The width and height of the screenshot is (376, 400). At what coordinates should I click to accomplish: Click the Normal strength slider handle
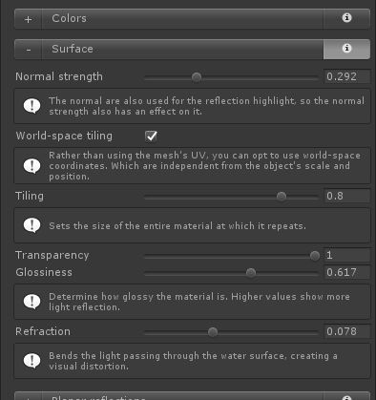pos(197,77)
